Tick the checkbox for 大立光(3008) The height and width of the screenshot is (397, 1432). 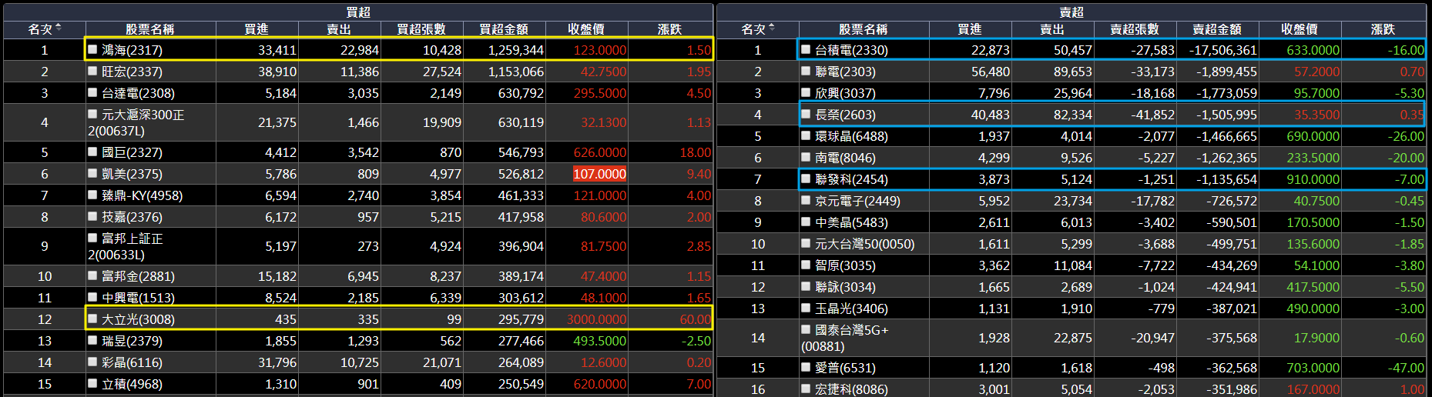point(92,318)
